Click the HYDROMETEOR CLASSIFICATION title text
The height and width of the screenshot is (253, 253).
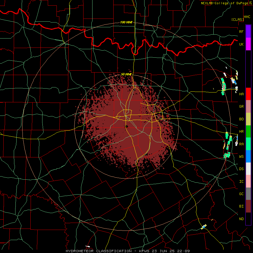(99, 251)
